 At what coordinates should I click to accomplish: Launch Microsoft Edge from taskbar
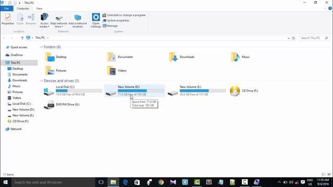(x=125, y=182)
